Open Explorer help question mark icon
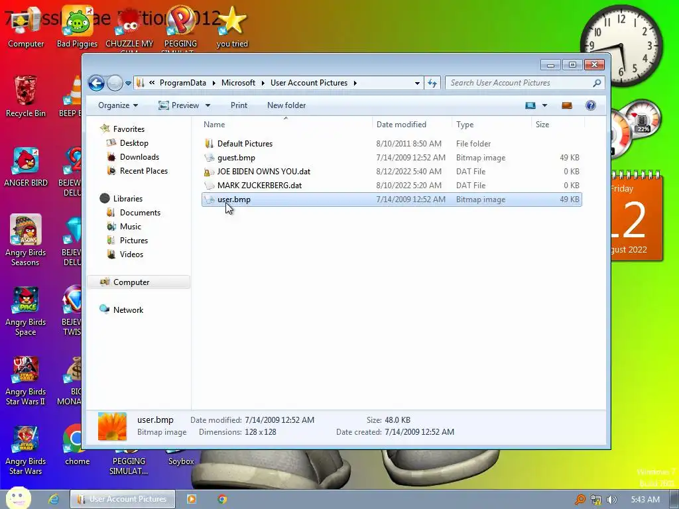 point(591,105)
